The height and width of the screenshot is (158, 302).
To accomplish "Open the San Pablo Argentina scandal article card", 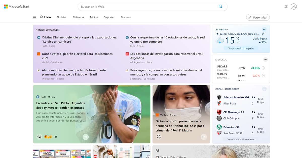I will coord(92,114).
